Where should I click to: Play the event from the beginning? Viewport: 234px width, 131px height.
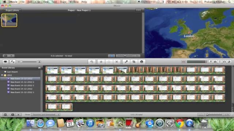19,115
